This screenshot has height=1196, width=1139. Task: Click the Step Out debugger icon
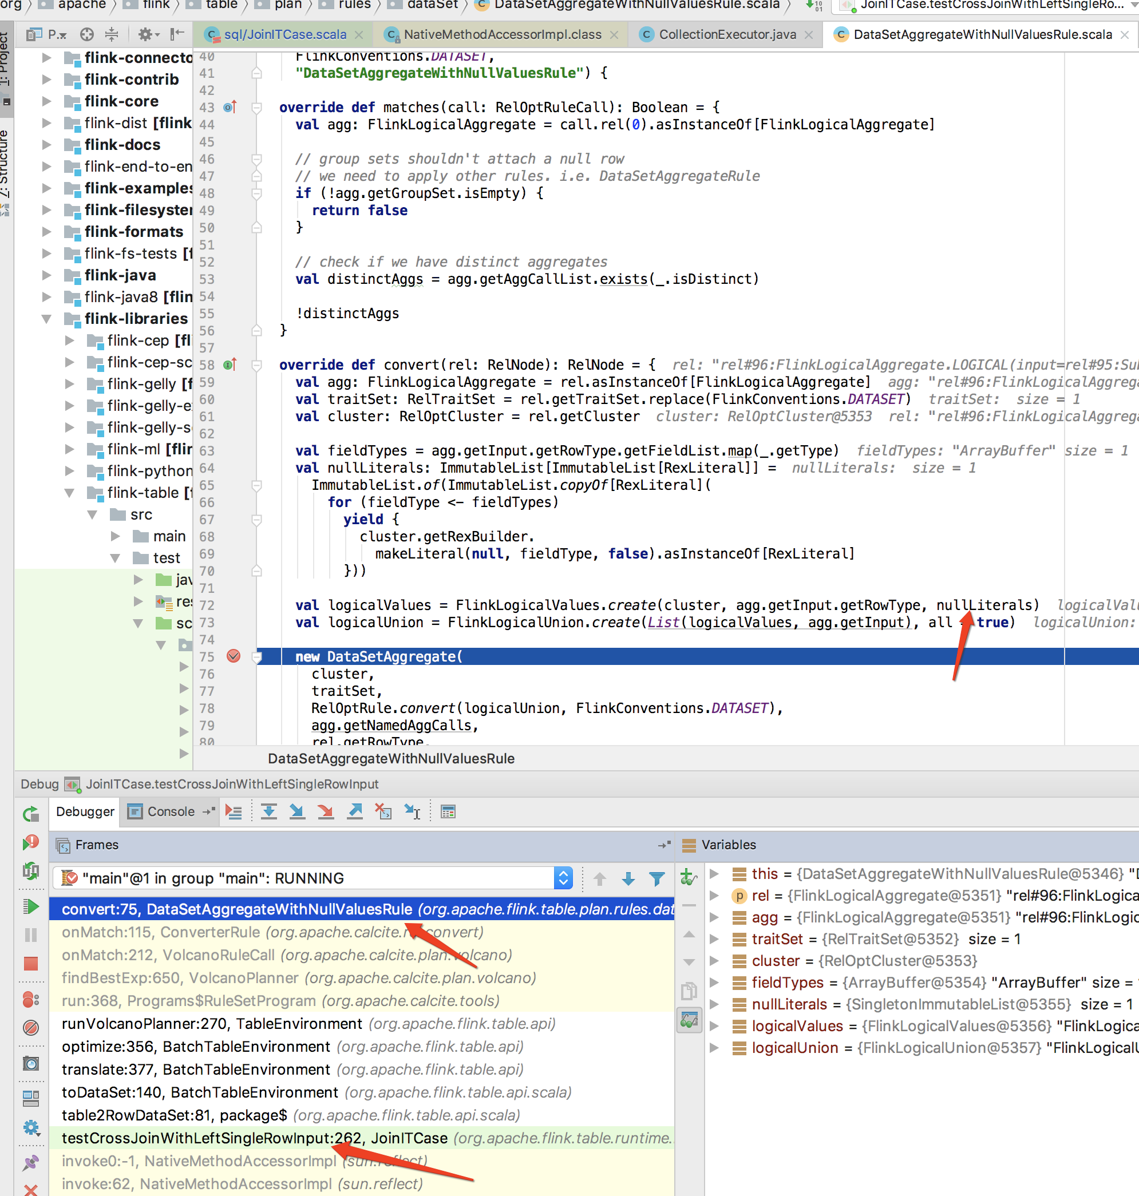click(354, 811)
